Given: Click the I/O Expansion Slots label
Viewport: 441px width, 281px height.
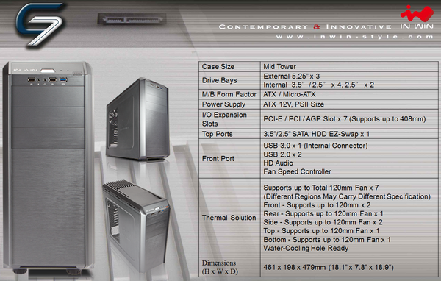Looking at the screenshot, I should point(224,119).
